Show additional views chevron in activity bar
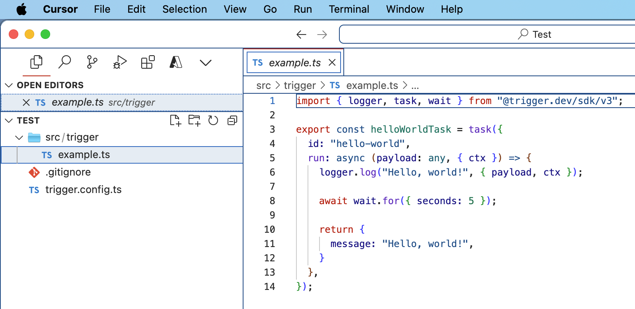 205,63
